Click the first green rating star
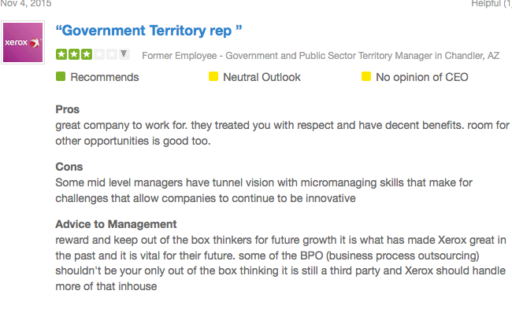The height and width of the screenshot is (320, 512). pyautogui.click(x=61, y=54)
